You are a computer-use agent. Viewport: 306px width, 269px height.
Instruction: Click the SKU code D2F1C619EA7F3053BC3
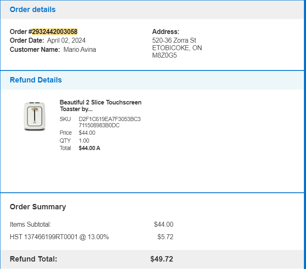[110, 119]
